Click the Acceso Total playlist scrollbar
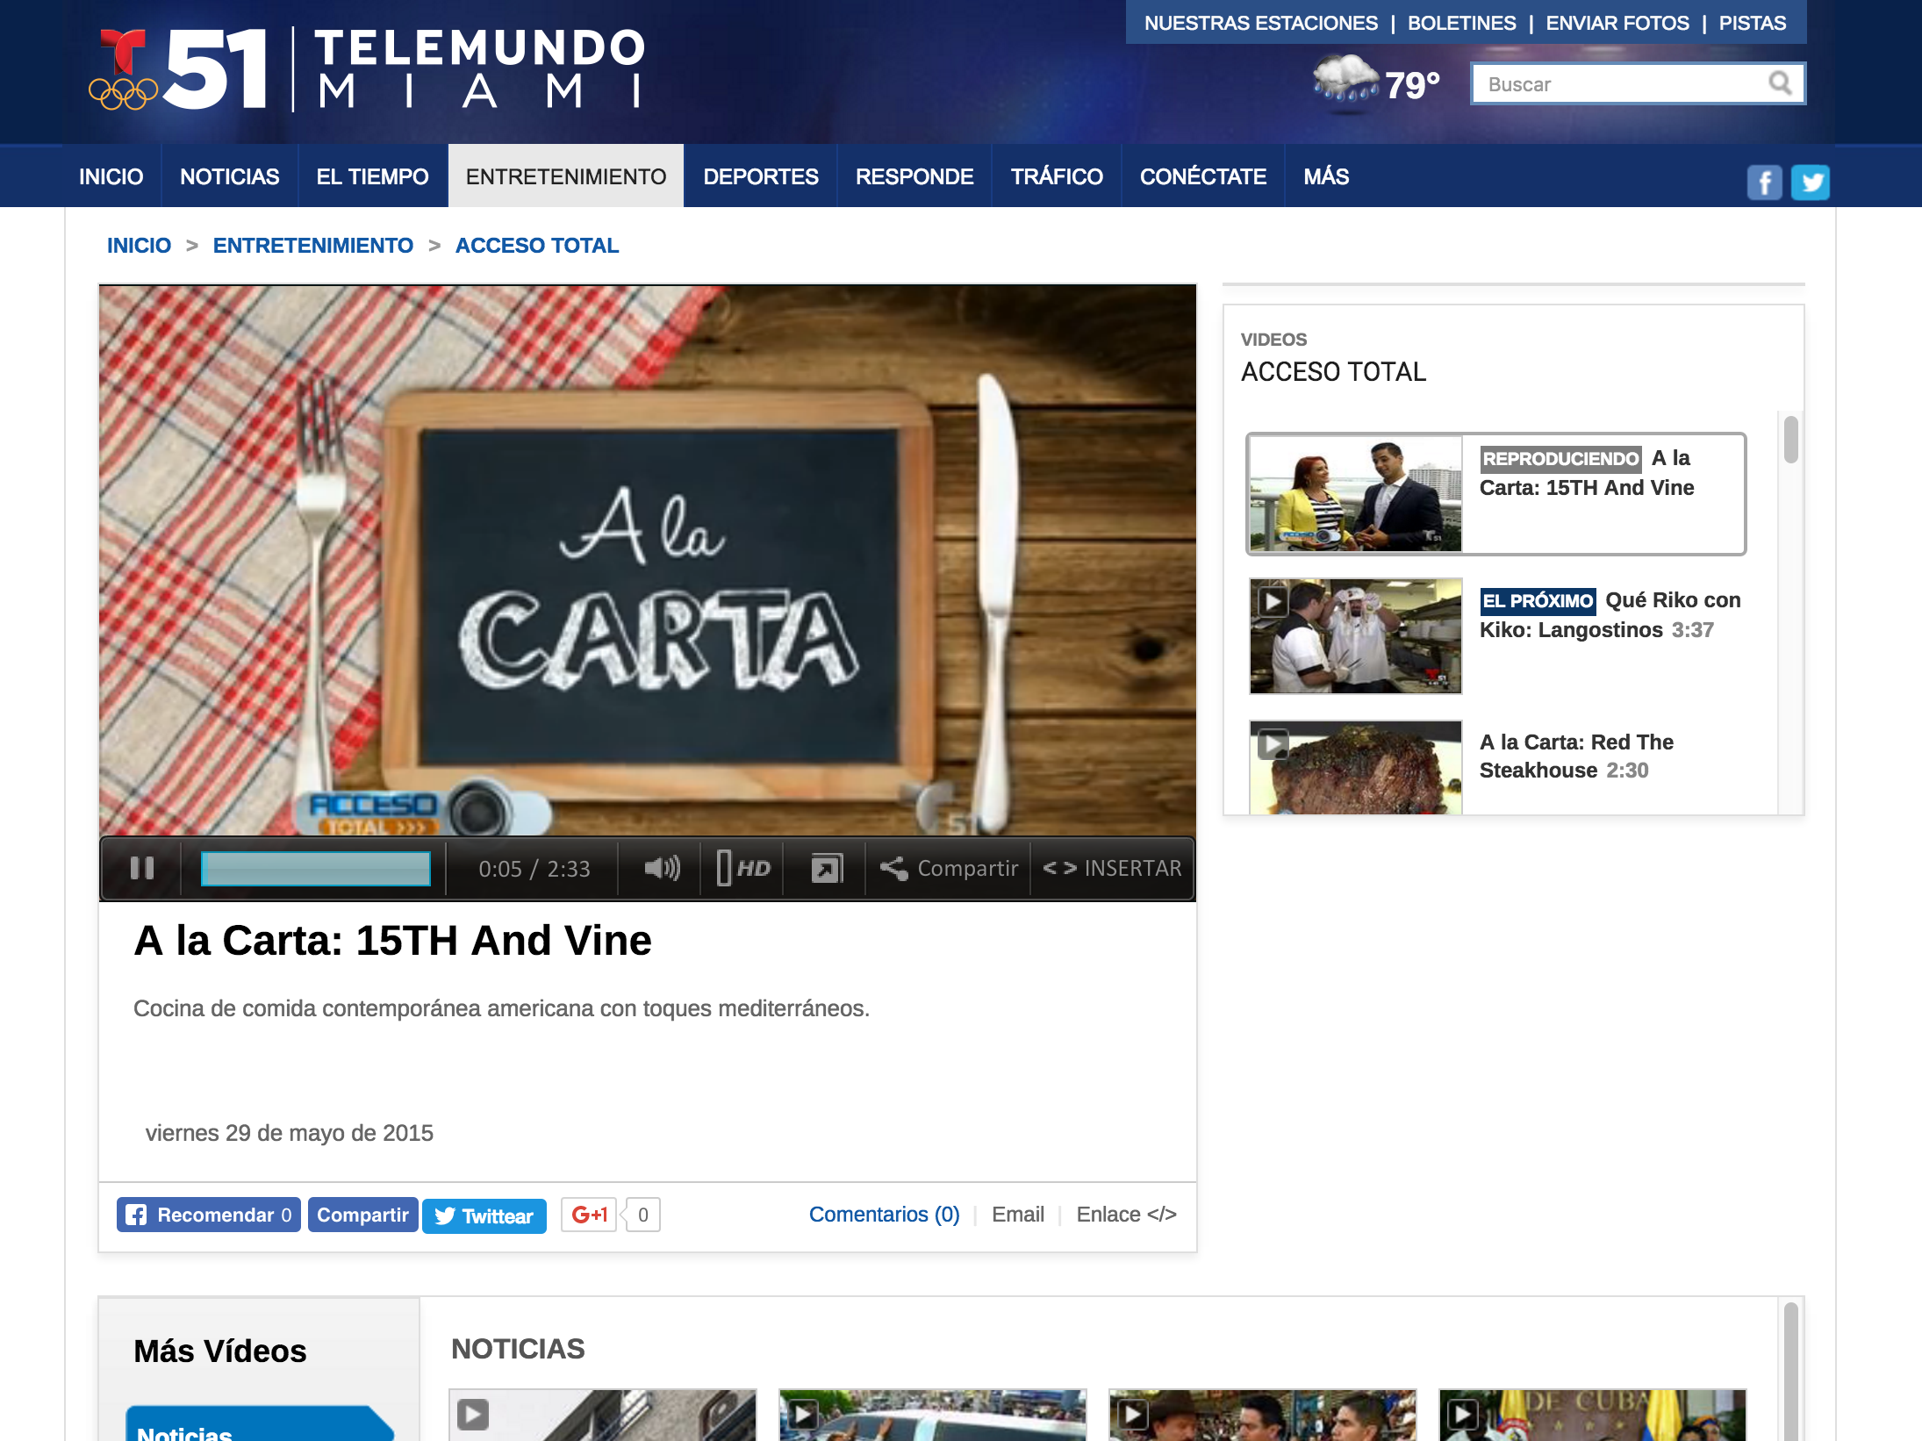This screenshot has height=1441, width=1922. click(1791, 440)
